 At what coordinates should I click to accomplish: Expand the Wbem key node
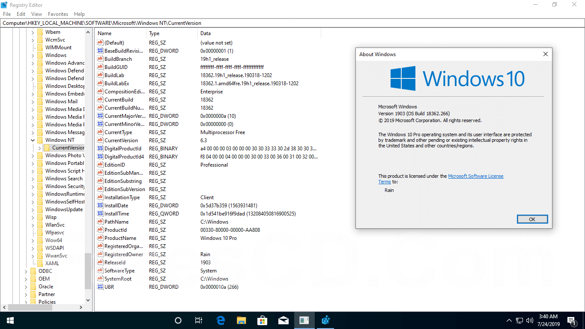click(x=33, y=32)
